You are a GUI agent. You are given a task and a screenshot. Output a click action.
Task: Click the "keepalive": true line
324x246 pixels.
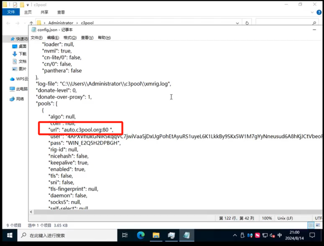point(68,163)
